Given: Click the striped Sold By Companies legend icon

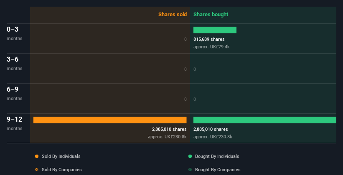Looking at the screenshot, I should click(37, 170).
